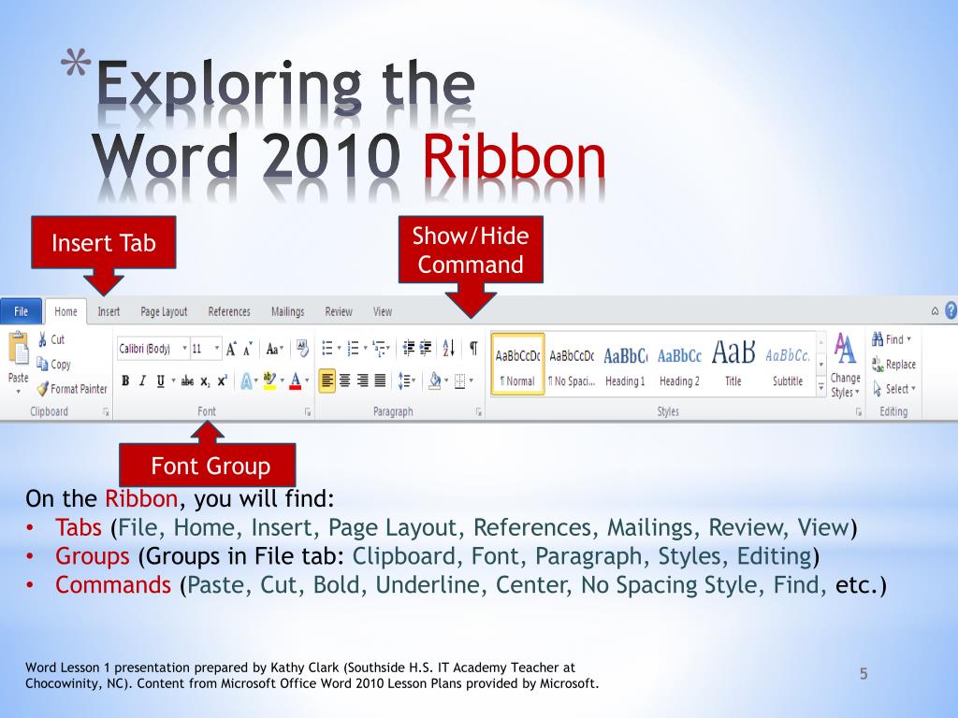The height and width of the screenshot is (718, 958).
Task: Open Styles pane launcher
Action: pos(859,412)
